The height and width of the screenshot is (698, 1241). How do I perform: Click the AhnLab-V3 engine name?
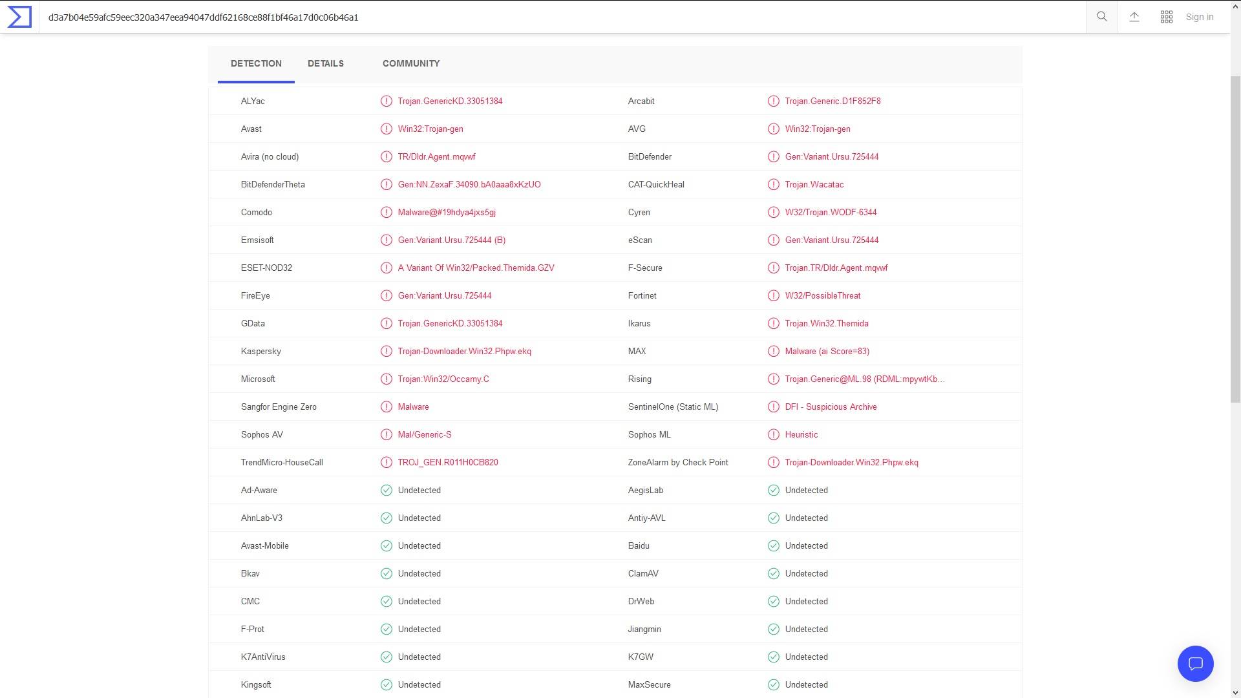pos(261,518)
